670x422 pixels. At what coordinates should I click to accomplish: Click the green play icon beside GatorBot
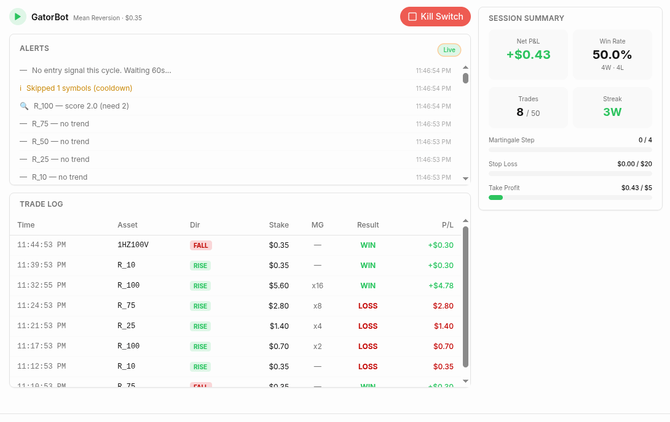[18, 17]
